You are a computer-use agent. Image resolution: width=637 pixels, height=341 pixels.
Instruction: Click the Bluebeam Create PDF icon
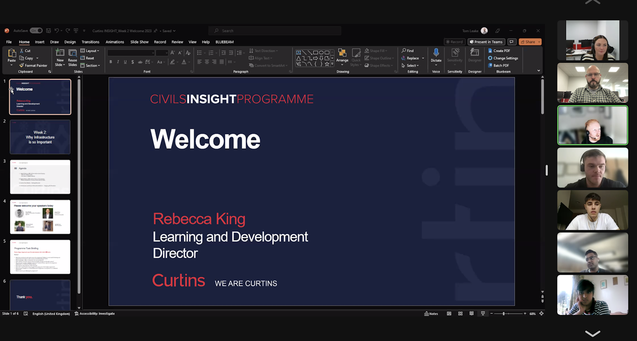[x=490, y=51]
